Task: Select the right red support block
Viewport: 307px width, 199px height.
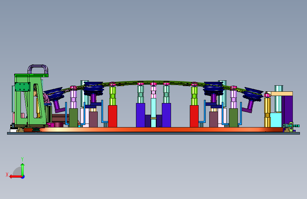Action: [194, 116]
